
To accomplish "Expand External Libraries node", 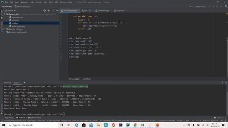I will click(x=4, y=29).
